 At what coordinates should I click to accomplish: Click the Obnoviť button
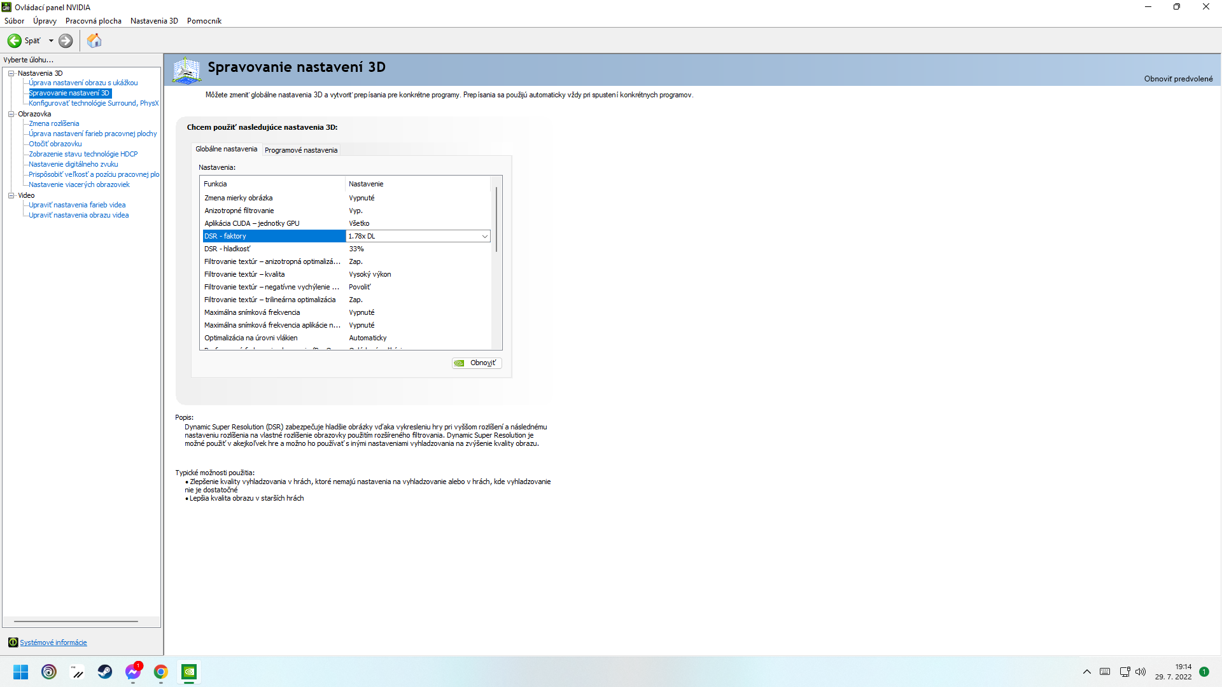tap(477, 363)
